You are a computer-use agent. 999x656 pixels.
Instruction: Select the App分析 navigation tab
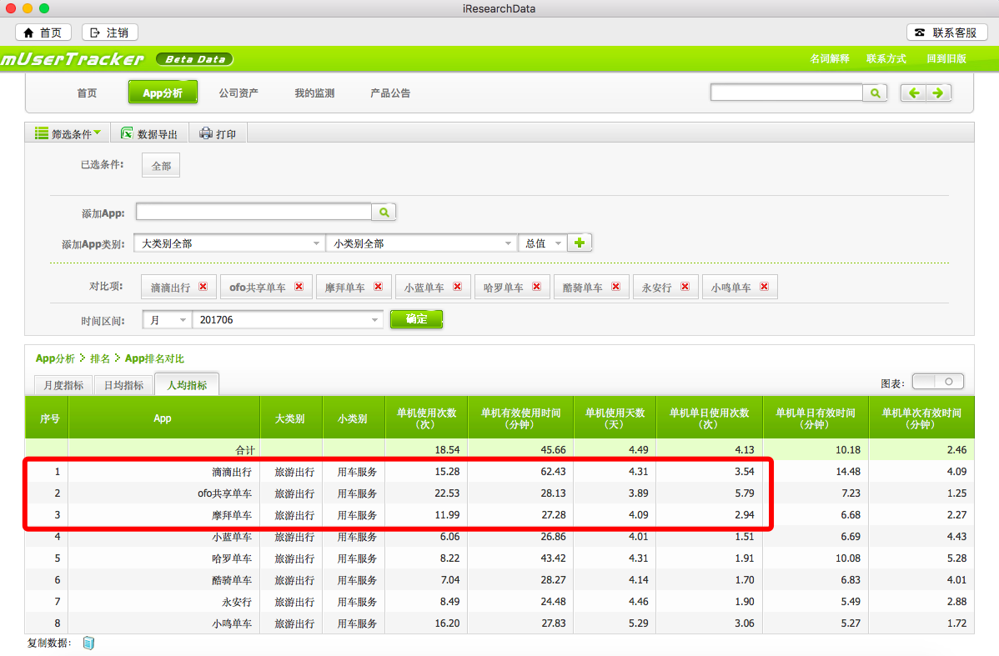pyautogui.click(x=163, y=93)
